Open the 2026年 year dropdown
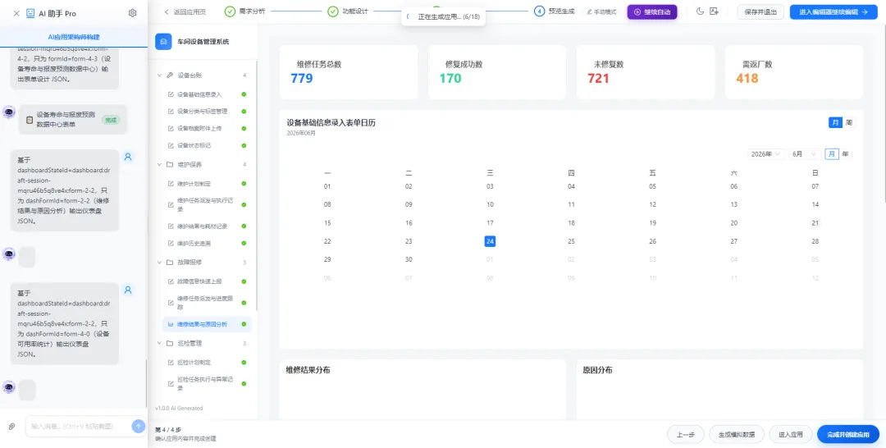 tap(765, 153)
